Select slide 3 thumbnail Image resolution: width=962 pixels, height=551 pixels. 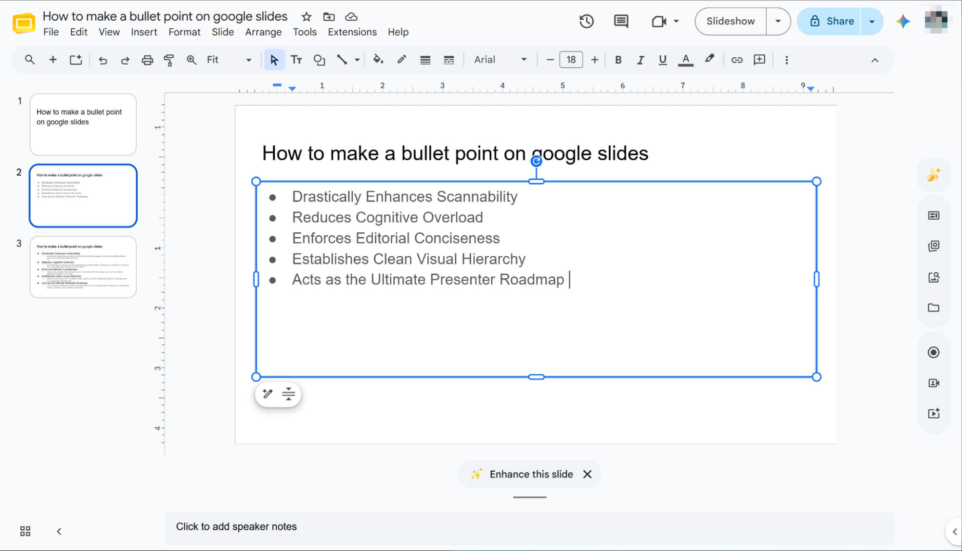[x=83, y=267]
